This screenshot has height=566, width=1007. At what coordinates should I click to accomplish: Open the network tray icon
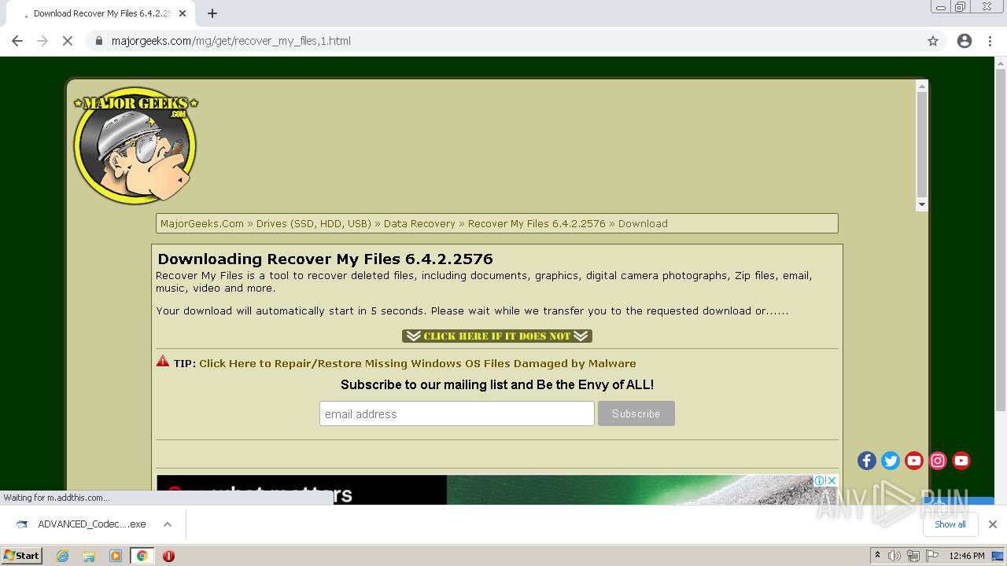[913, 556]
